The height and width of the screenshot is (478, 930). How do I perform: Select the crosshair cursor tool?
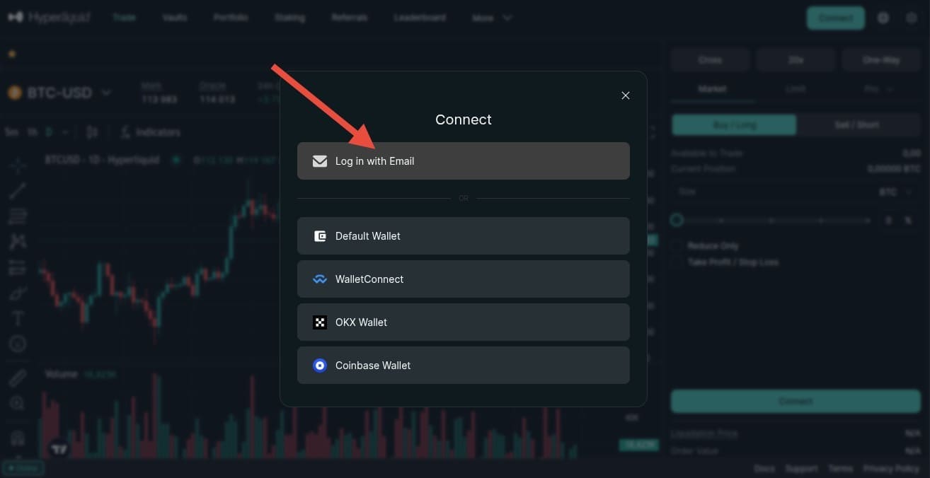tap(18, 166)
